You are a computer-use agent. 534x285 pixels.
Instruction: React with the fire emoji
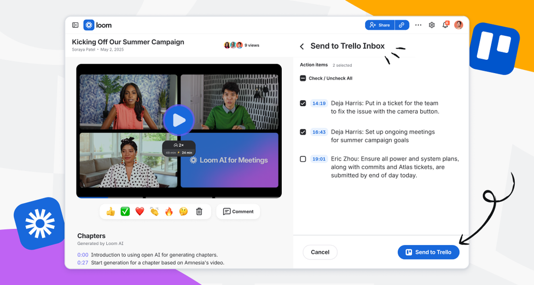[169, 211]
